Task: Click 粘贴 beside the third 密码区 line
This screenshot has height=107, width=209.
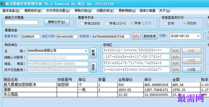Action: click(176, 63)
